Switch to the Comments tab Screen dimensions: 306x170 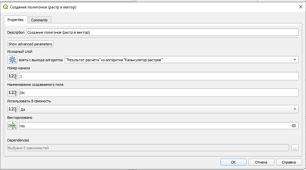[x=39, y=20]
